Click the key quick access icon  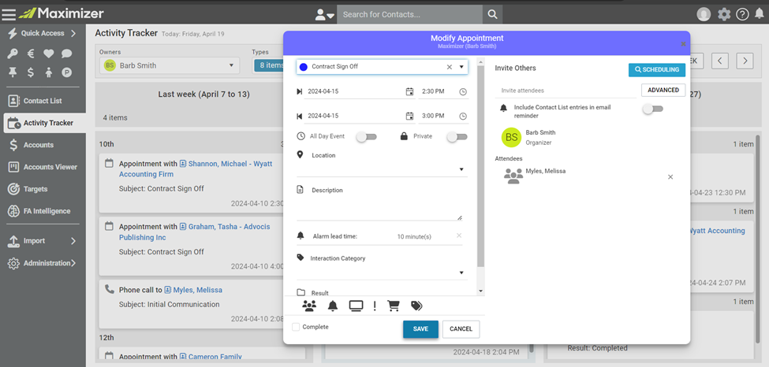coord(13,54)
